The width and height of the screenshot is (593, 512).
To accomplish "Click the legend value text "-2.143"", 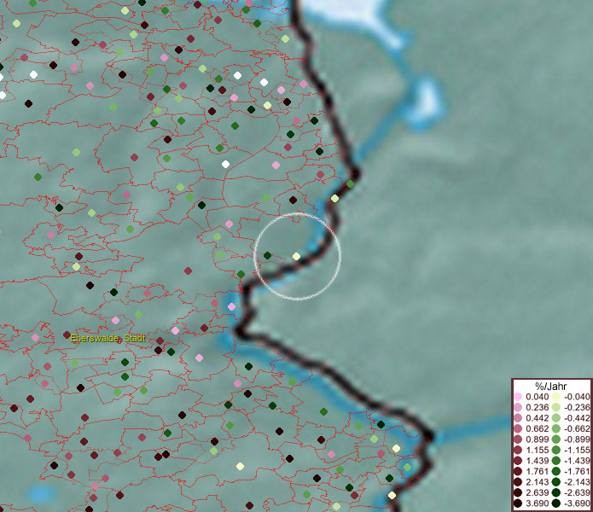I will tap(577, 482).
